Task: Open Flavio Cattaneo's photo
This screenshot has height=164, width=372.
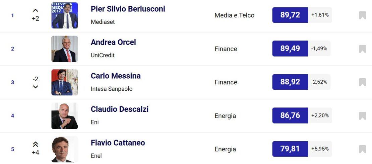Action: click(x=65, y=149)
